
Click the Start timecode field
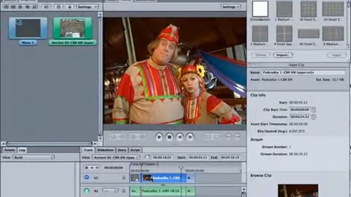coord(198,158)
